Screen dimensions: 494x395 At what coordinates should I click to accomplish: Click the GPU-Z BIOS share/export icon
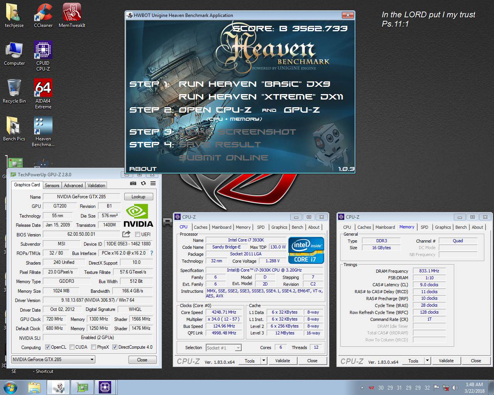pos(126,234)
